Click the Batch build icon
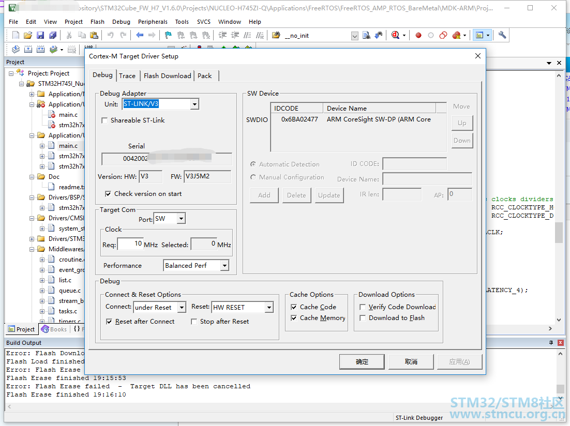The height and width of the screenshot is (426, 570). (x=53, y=49)
